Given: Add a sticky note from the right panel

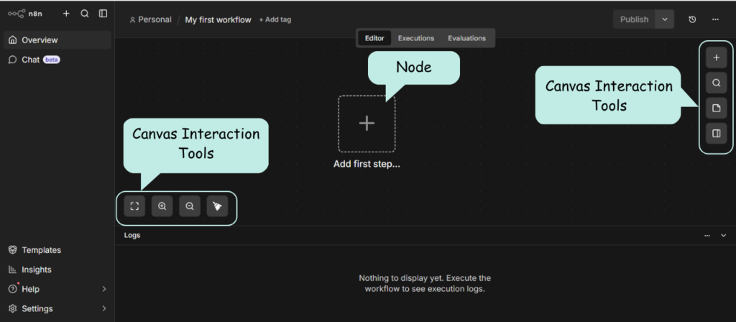Looking at the screenshot, I should [716, 109].
